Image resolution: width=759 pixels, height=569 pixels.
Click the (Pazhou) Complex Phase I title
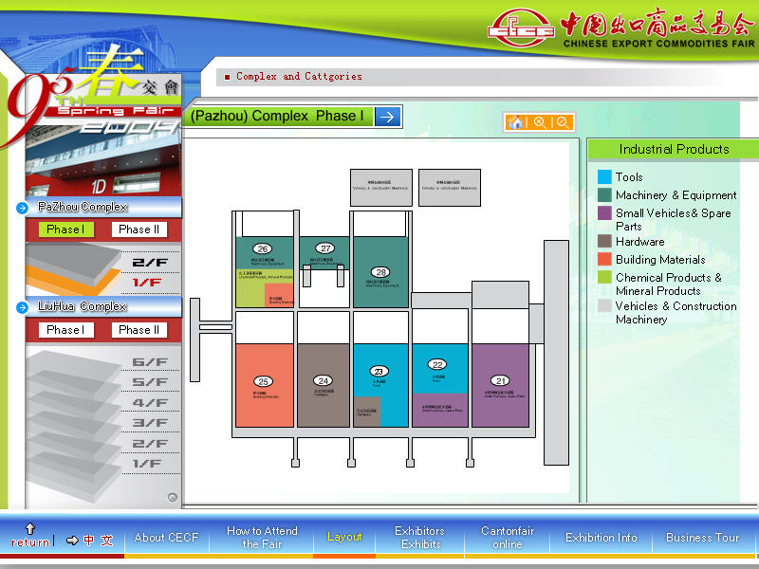[x=277, y=117]
